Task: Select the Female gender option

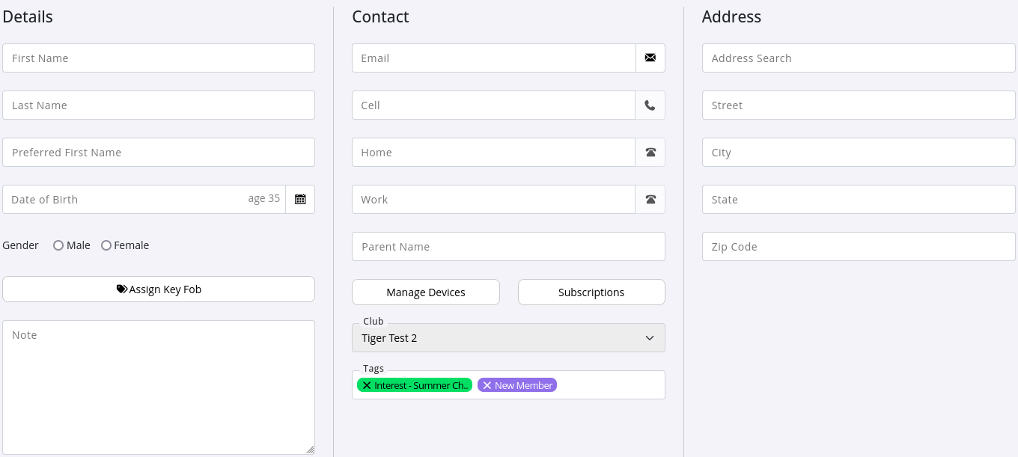Action: pyautogui.click(x=106, y=245)
